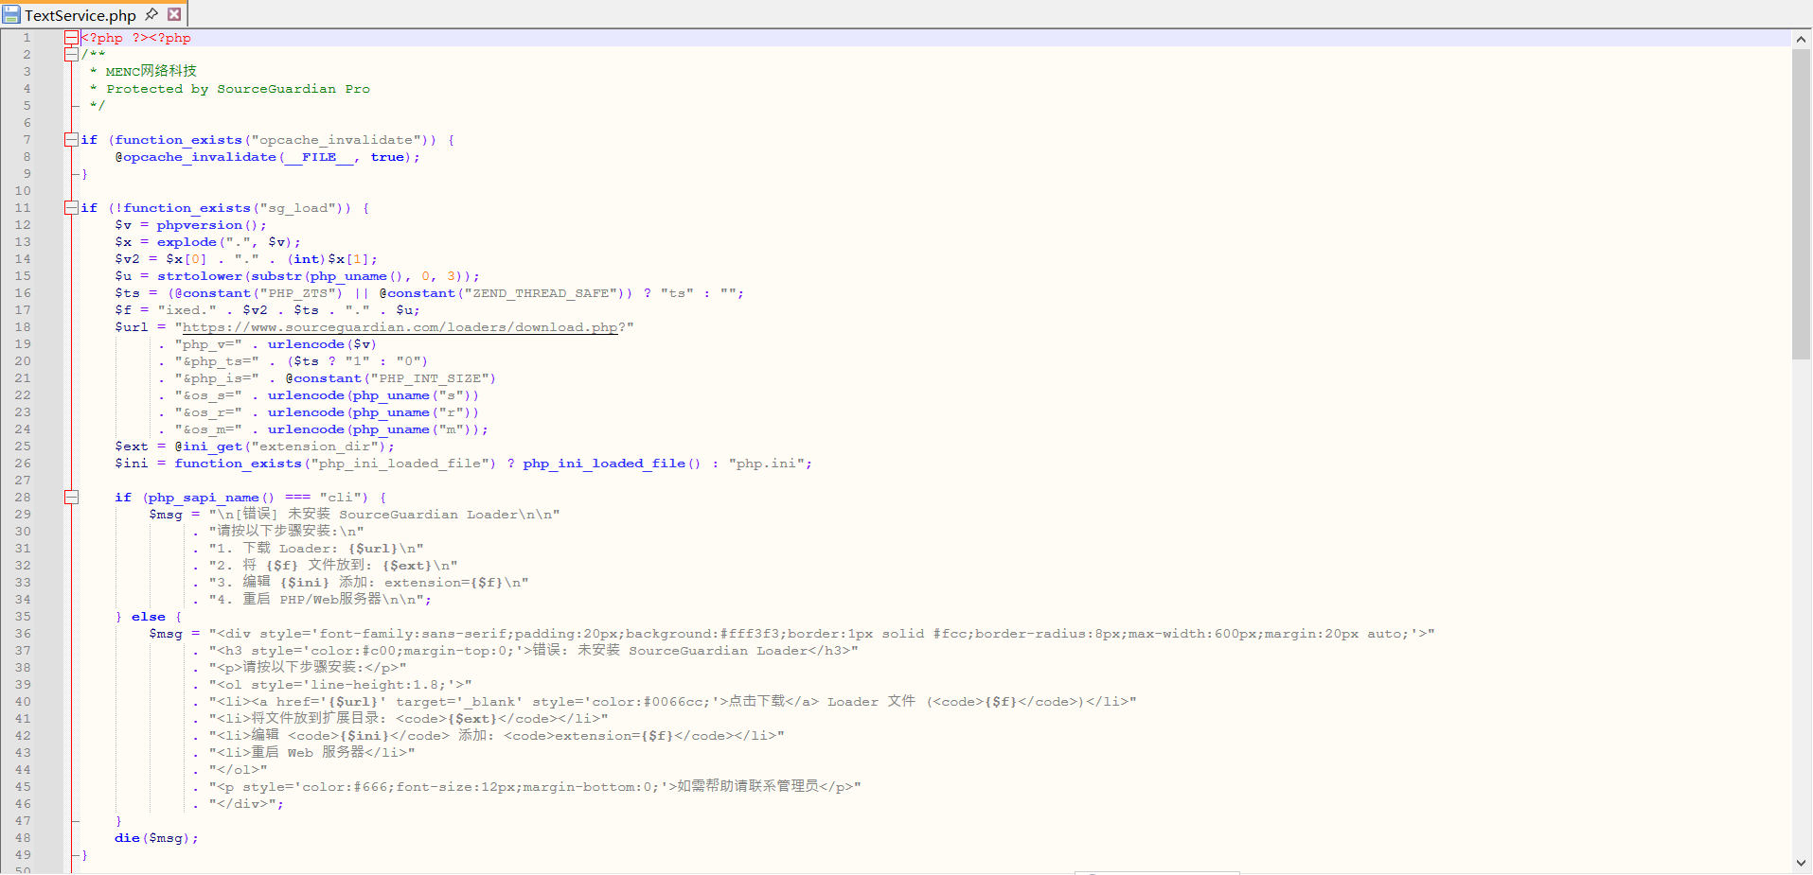Click '"</div>";' string on line 46
This screenshot has height=875, width=1813.
(x=246, y=804)
